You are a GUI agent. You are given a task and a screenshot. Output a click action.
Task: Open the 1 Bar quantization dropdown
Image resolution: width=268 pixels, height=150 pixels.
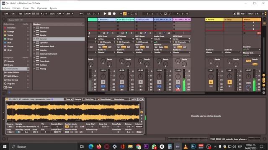69,14
